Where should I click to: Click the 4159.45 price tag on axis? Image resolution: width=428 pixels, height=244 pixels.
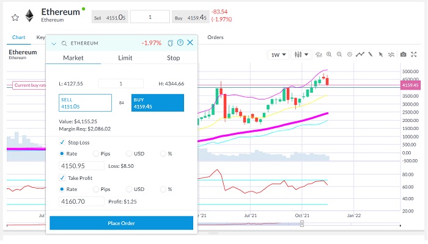pos(410,85)
